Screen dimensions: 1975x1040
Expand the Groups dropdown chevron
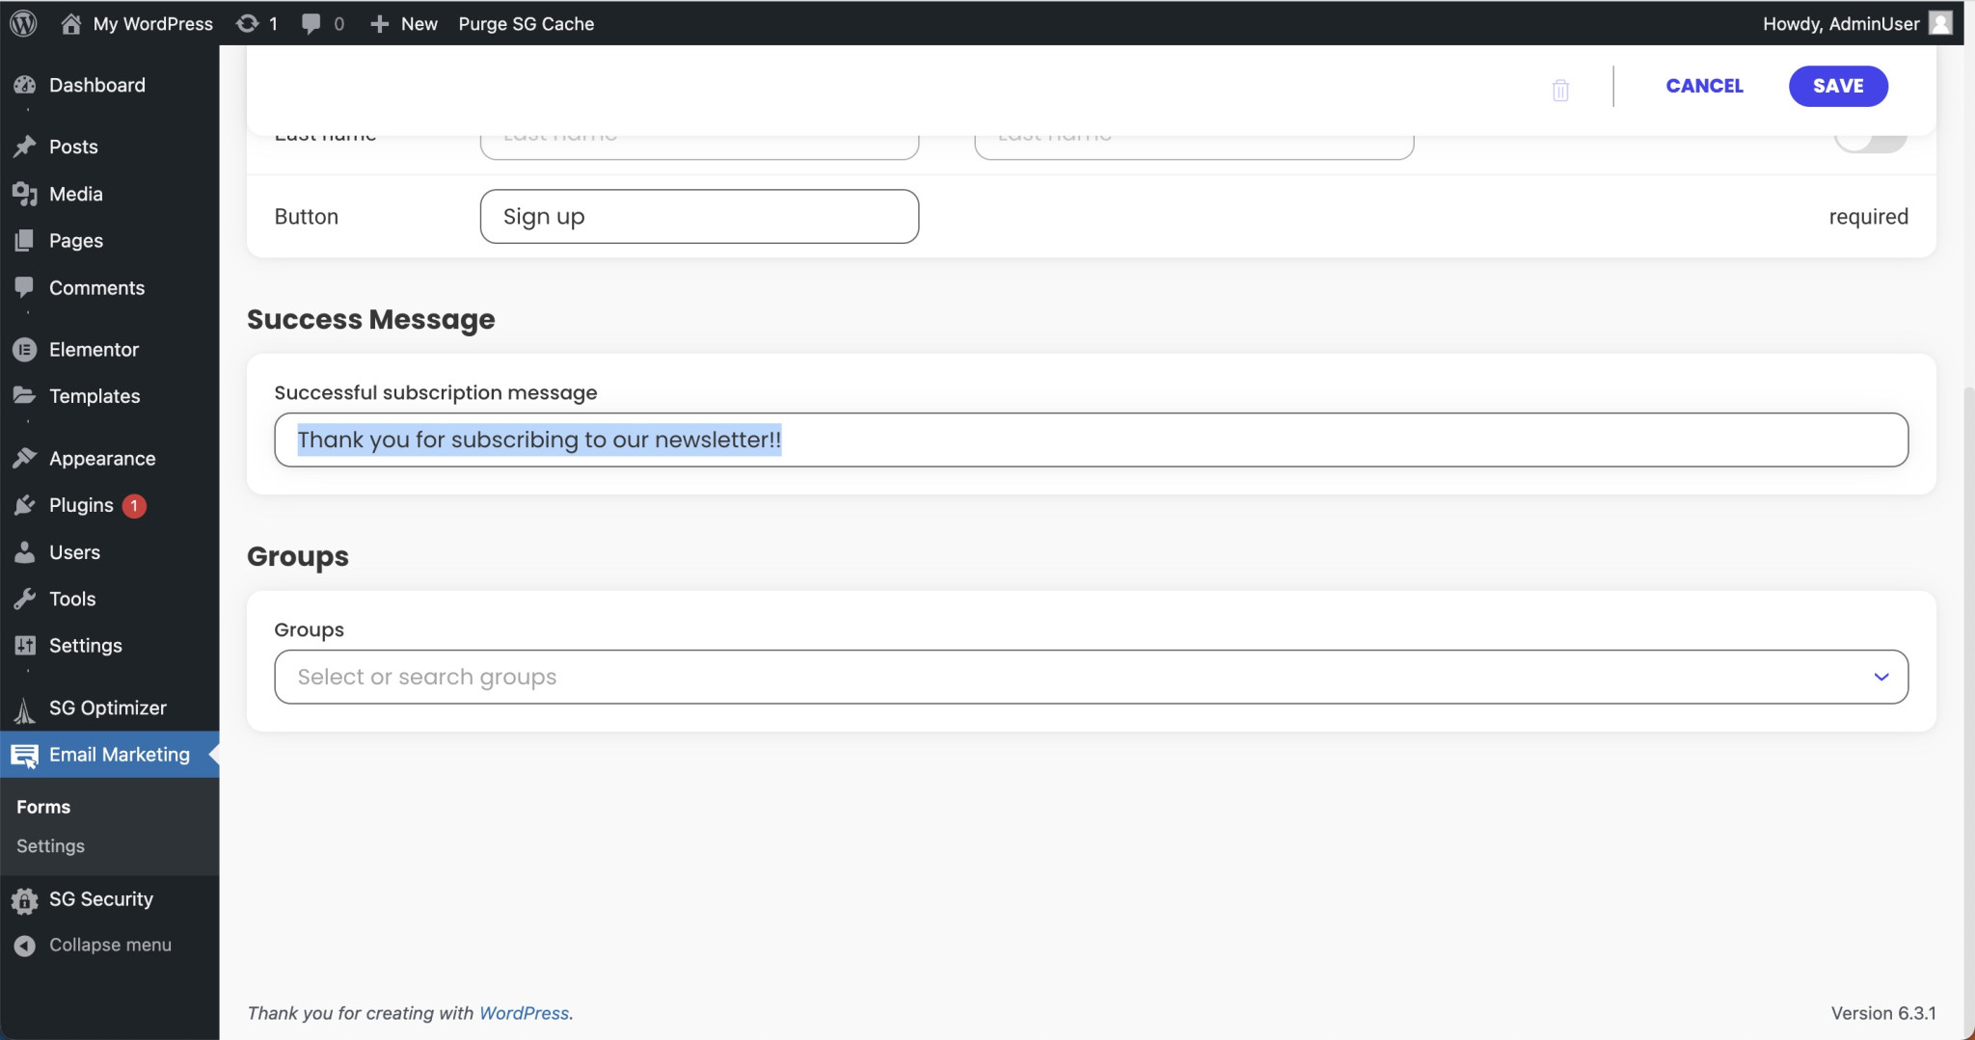pyautogui.click(x=1880, y=677)
